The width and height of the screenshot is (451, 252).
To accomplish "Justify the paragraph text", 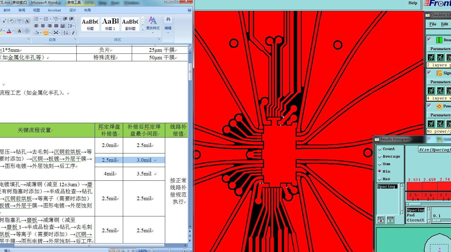I will tap(56, 26).
